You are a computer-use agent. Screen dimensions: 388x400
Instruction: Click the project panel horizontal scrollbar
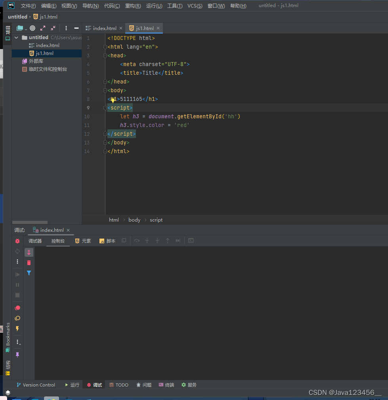[30, 222]
